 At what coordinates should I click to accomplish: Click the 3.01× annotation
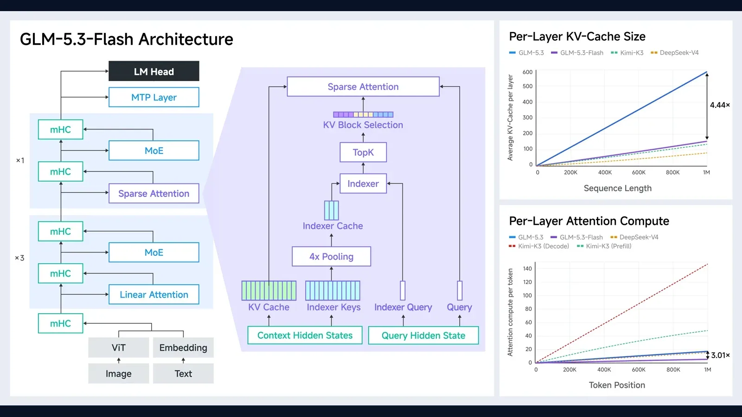click(721, 355)
